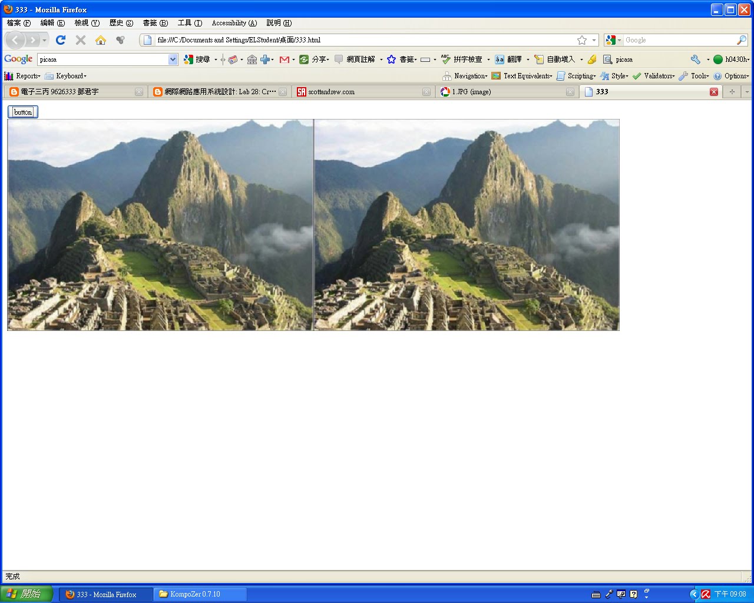Click the 自動填入 autofill button
Screen dimensions: 754x603
pyautogui.click(x=555, y=59)
